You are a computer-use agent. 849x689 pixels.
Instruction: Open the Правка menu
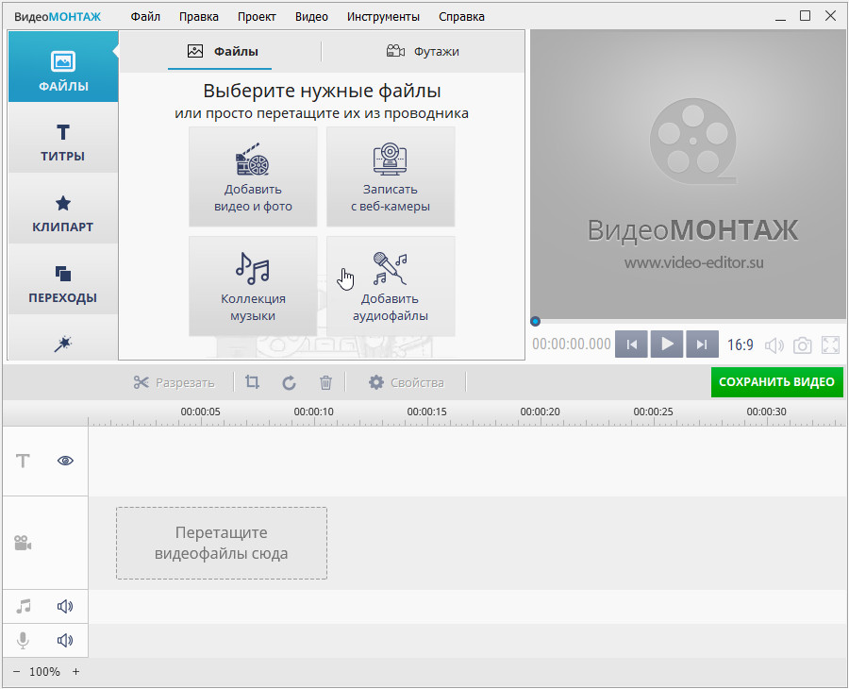(199, 17)
